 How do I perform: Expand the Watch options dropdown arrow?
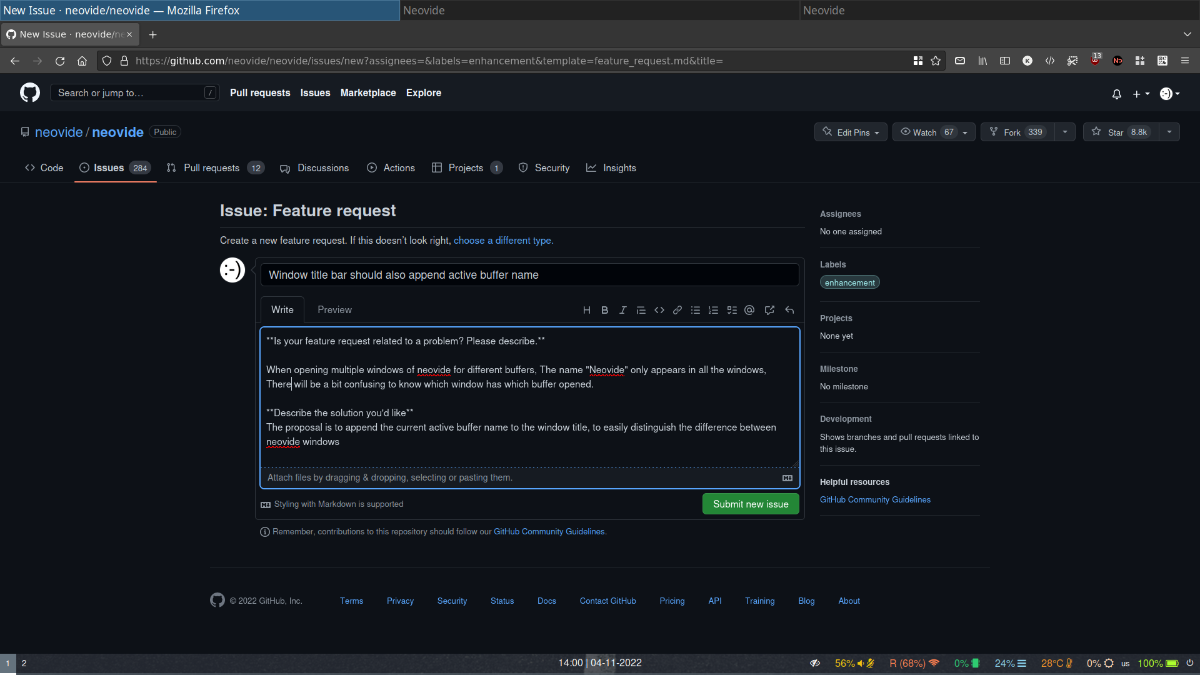click(x=964, y=132)
